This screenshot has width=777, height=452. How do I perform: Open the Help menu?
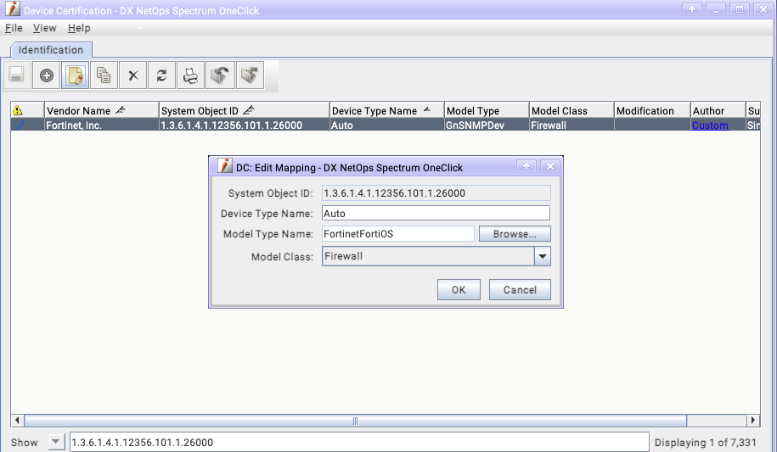pos(79,28)
